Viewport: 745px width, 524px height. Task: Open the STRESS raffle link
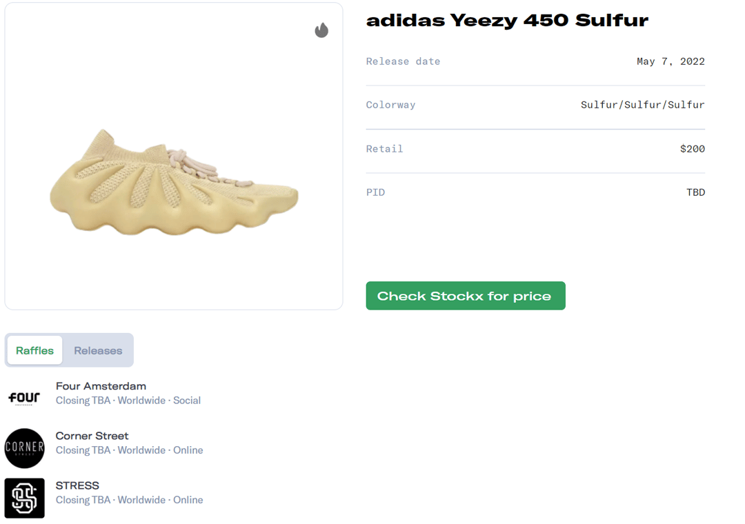tap(77, 485)
